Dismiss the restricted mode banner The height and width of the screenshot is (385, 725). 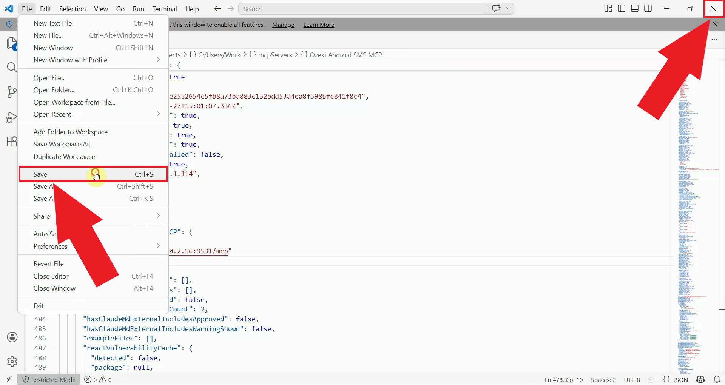coord(715,24)
